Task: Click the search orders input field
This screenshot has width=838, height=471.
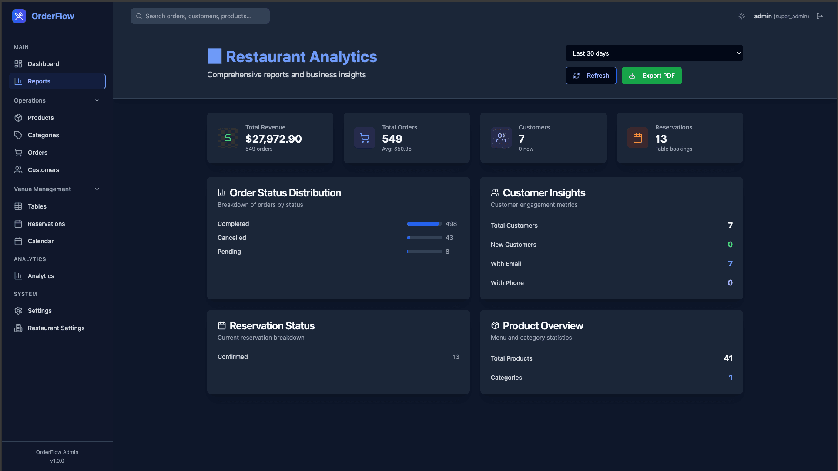Action: pos(200,16)
